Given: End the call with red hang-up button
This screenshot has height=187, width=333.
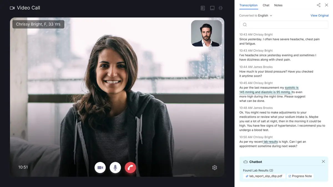Looking at the screenshot, I should (130, 168).
